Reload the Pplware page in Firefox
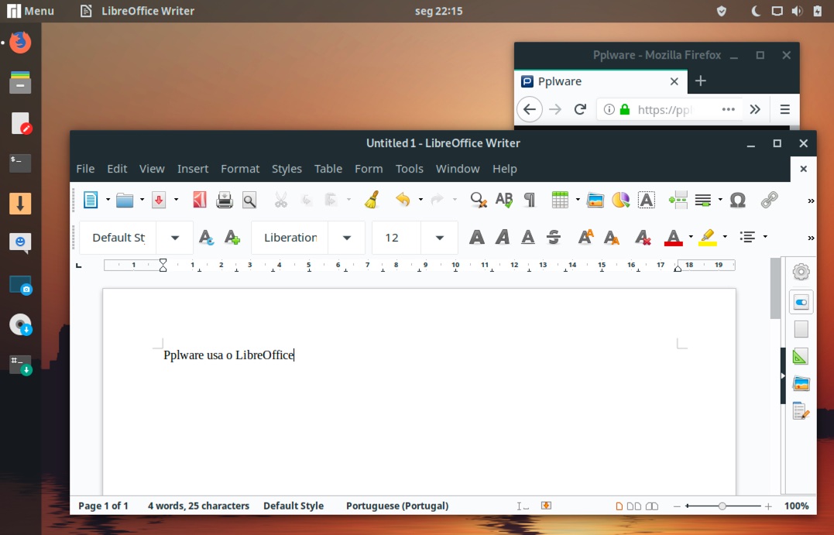 (580, 109)
